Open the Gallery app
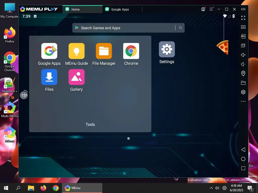This screenshot has height=193, width=258. (x=77, y=77)
